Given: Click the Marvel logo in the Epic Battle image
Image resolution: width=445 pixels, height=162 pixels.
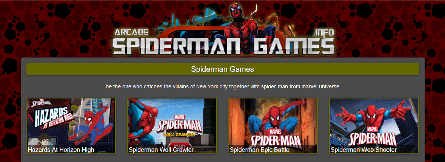Looking at the screenshot, I should tap(275, 132).
